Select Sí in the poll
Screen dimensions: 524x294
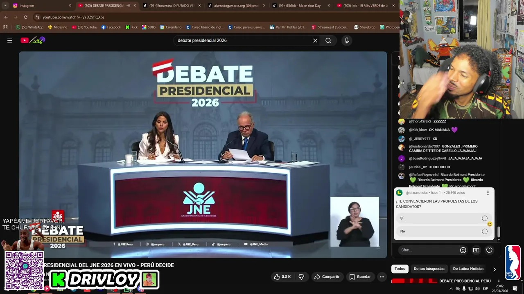click(x=444, y=218)
